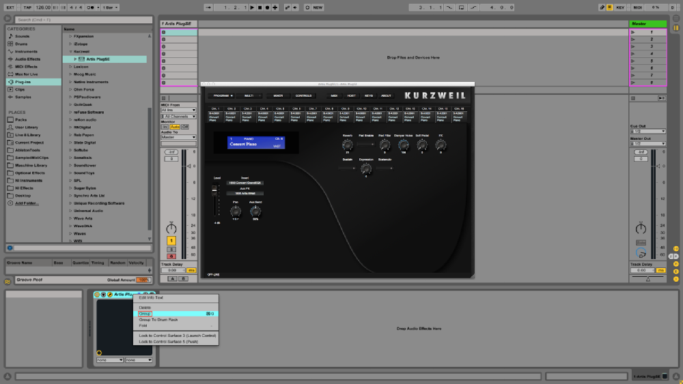Set Monitor to Off
The image size is (683, 384).
click(185, 127)
